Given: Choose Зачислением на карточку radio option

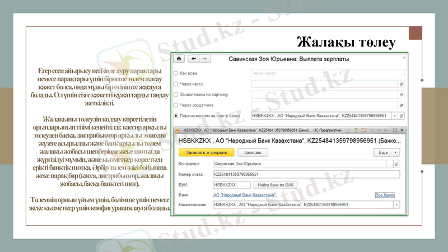Looking at the screenshot, I should coord(176,95).
